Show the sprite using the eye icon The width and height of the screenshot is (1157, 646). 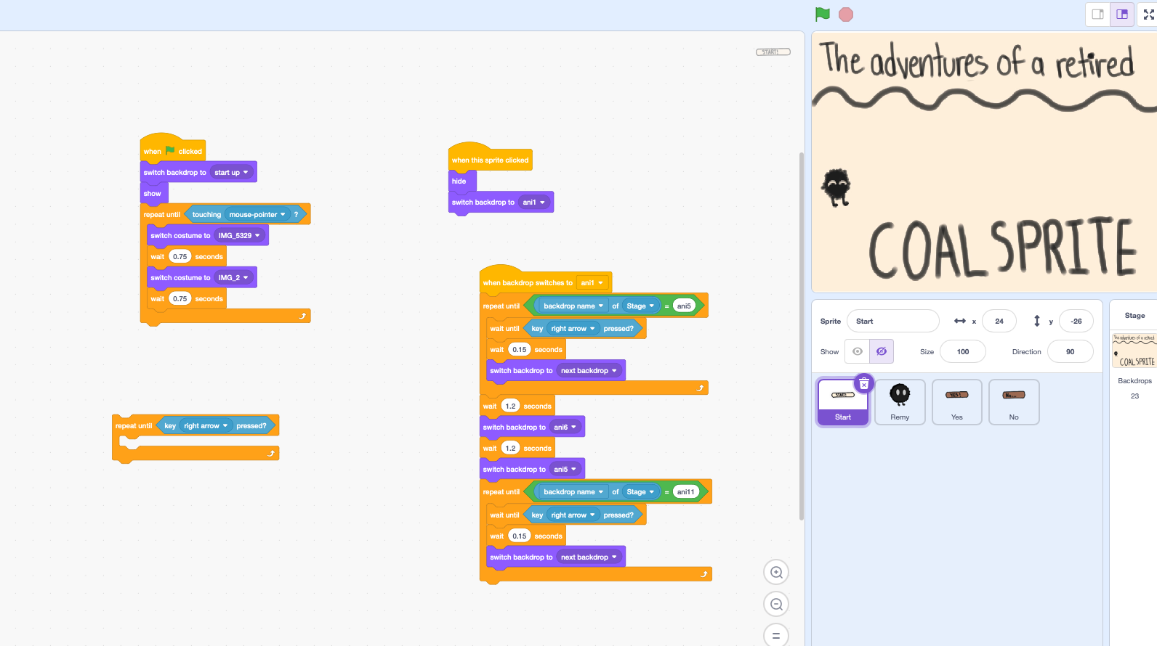coord(858,351)
